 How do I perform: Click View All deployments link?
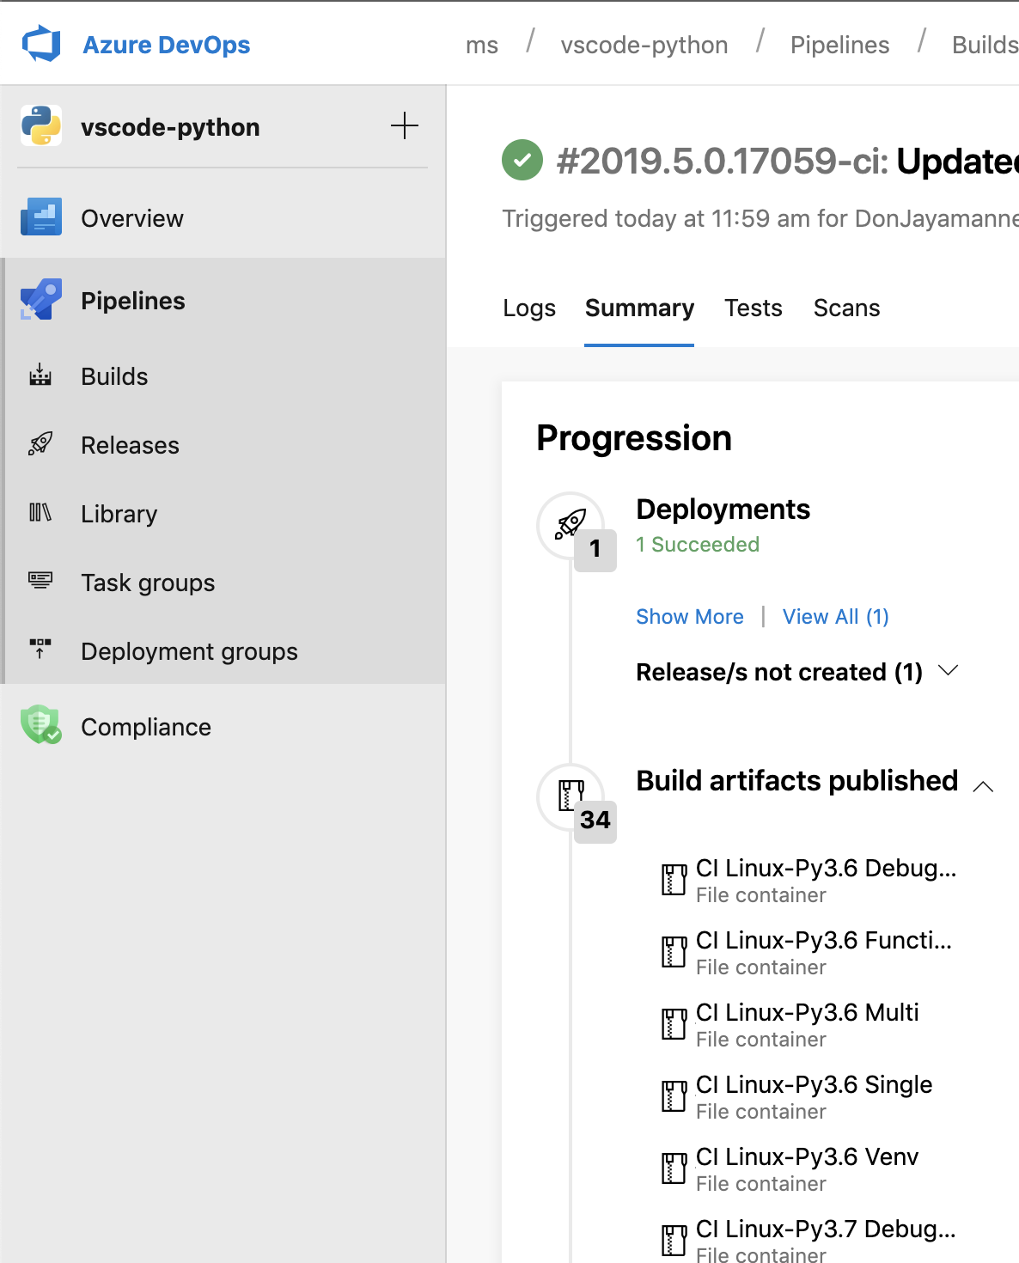(x=835, y=616)
